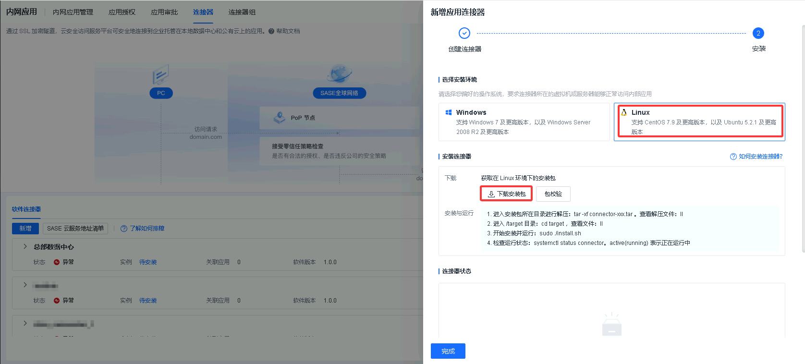
Task: Click the PC computer icon in diagram
Action: 160,74
